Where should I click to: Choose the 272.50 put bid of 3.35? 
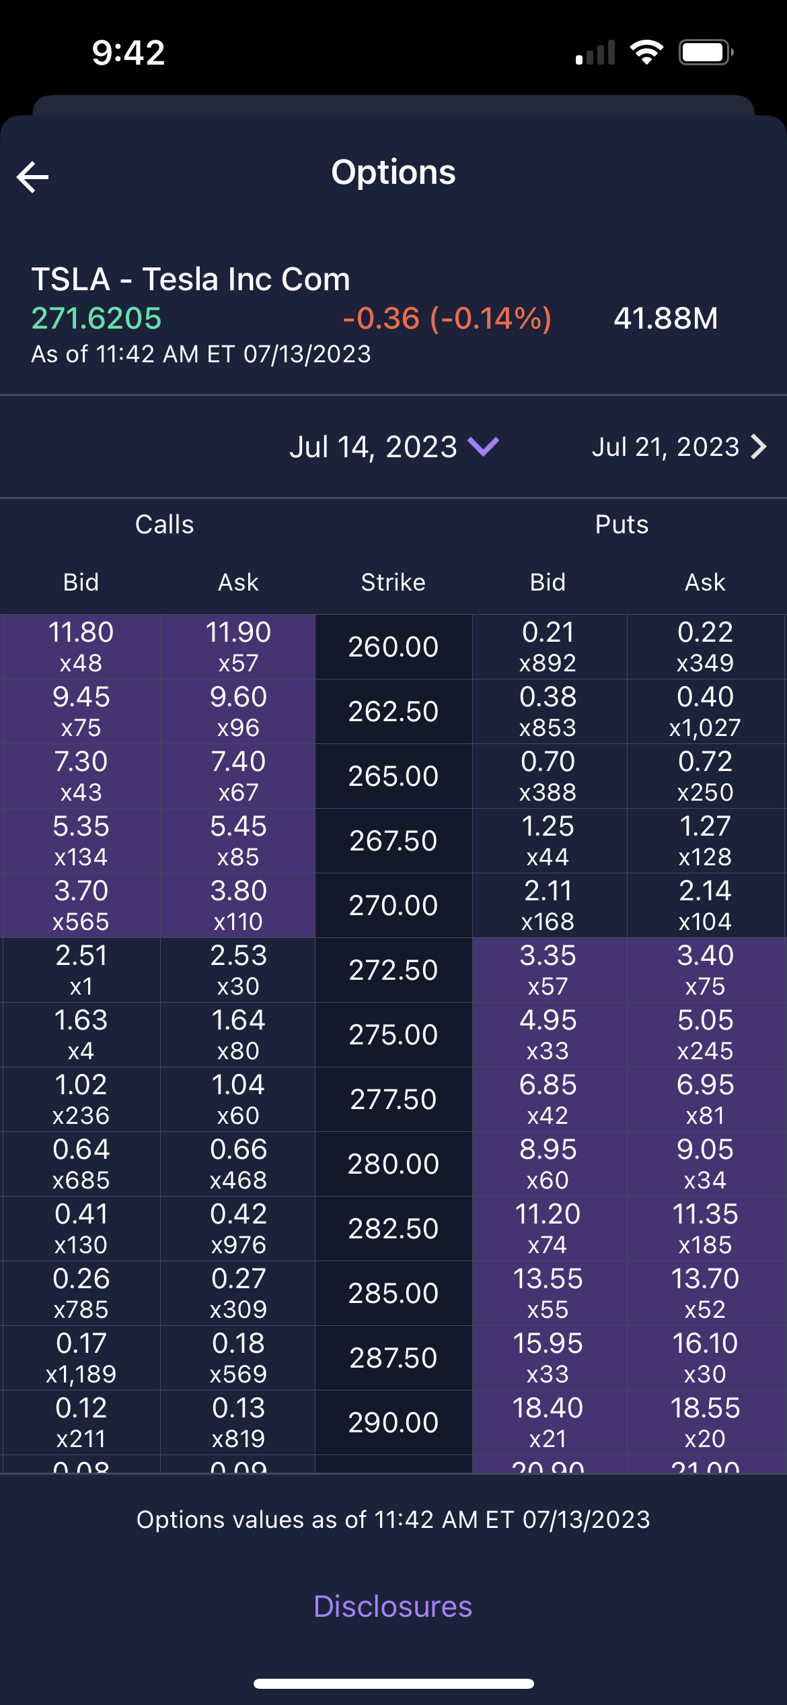pyautogui.click(x=548, y=970)
